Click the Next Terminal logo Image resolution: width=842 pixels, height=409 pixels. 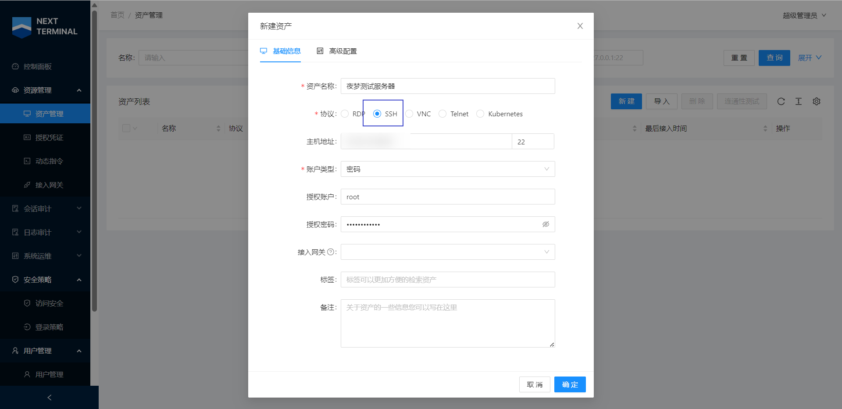[x=45, y=27]
